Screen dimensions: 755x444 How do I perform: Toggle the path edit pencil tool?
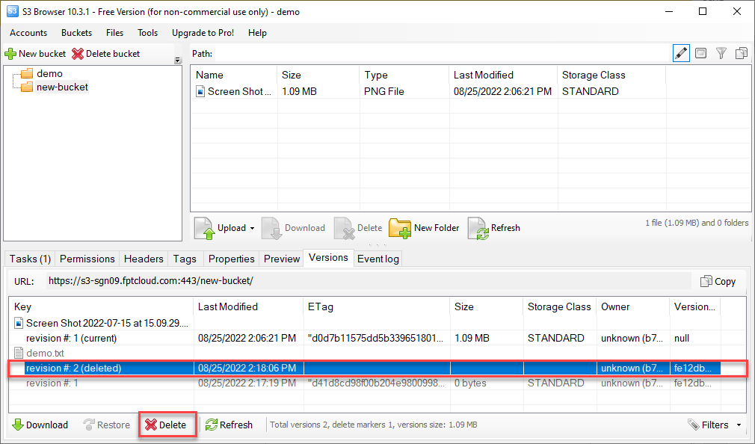[x=680, y=53]
